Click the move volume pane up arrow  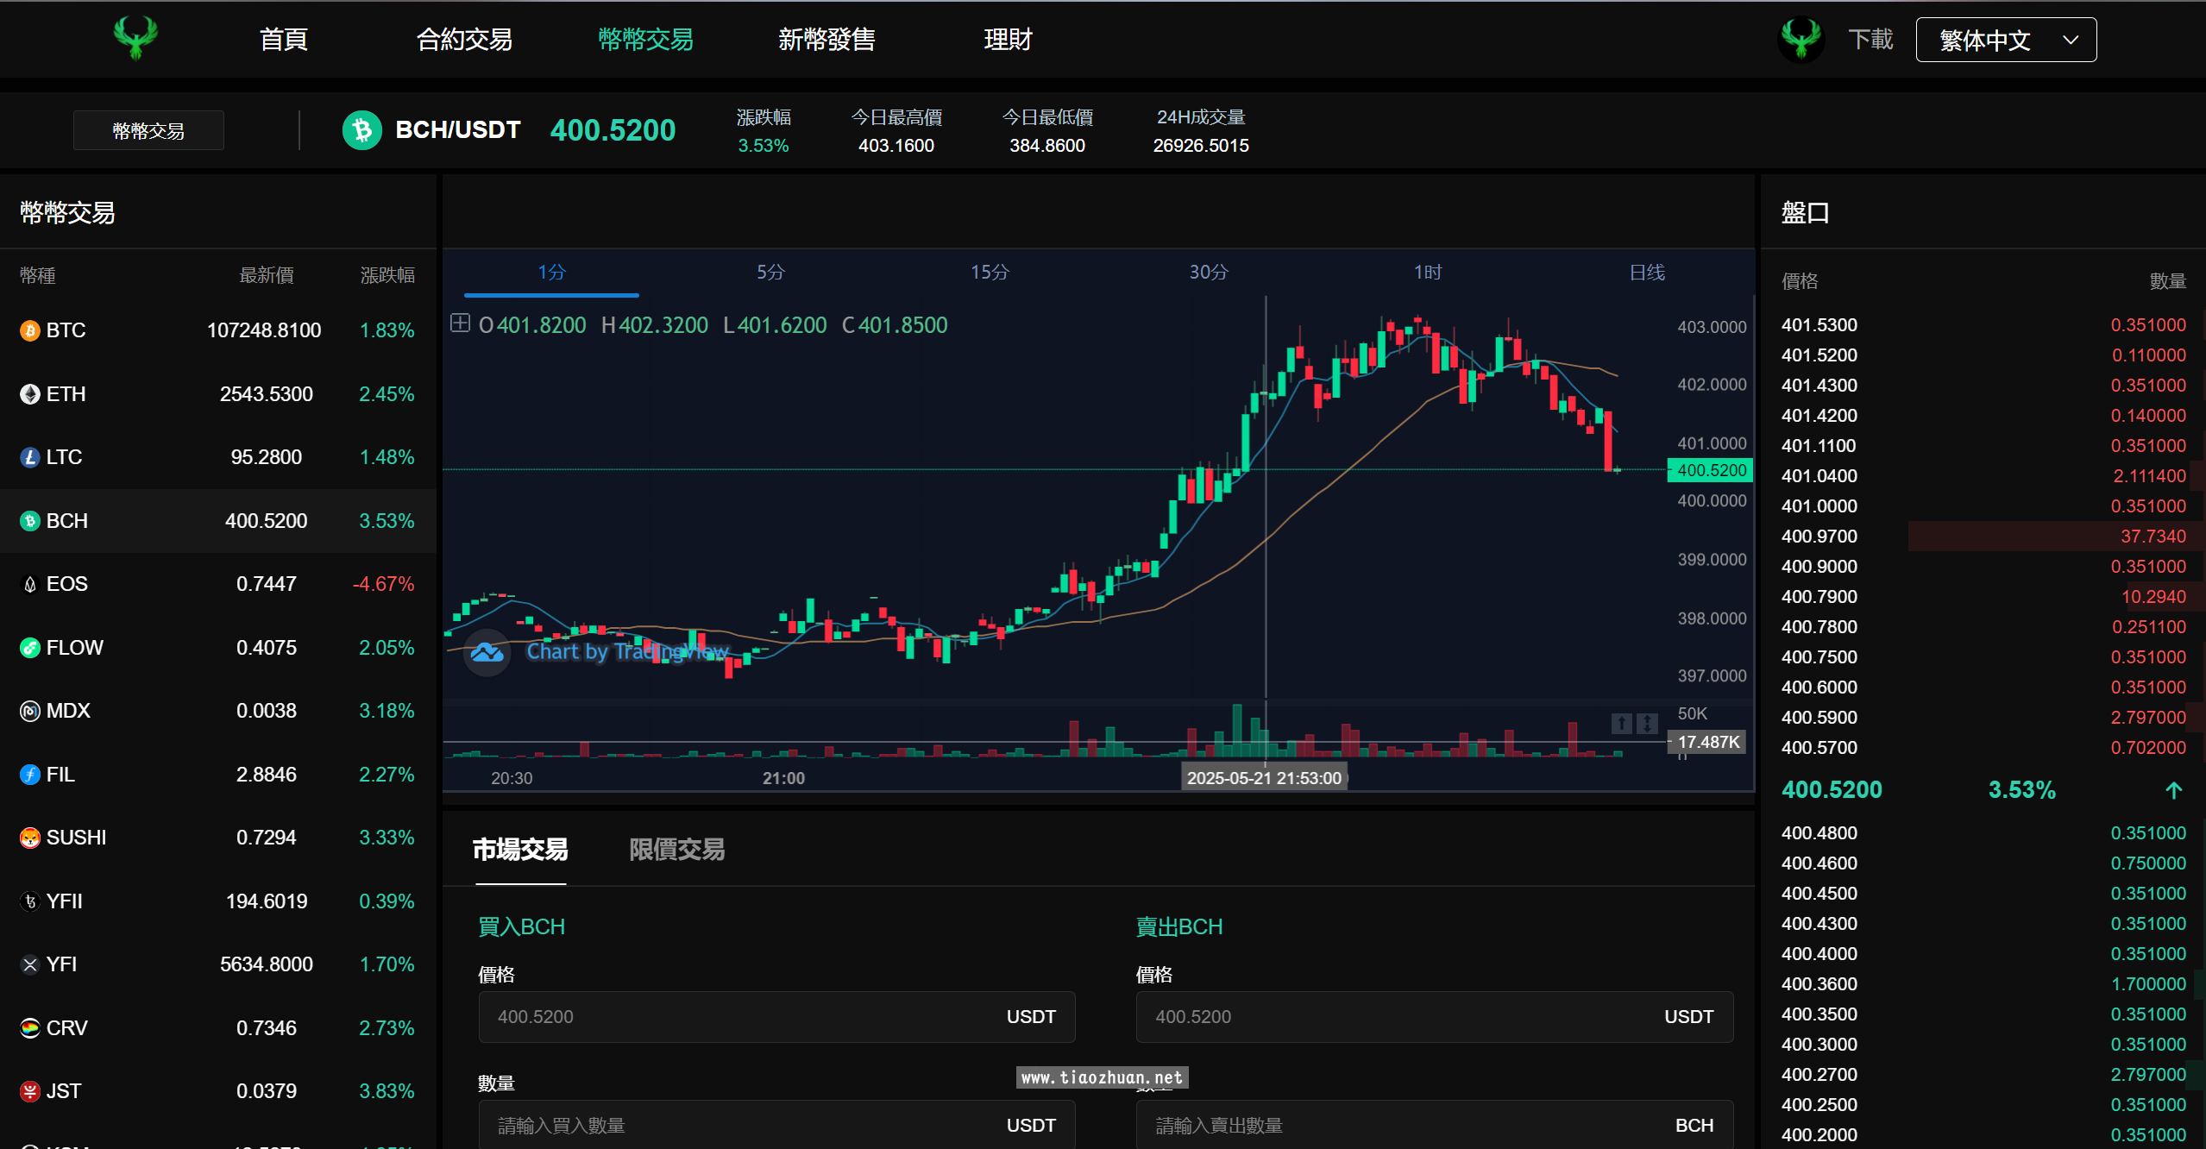tap(1621, 723)
